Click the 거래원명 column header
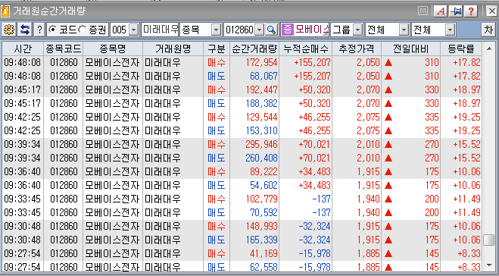499x276 pixels. point(173,49)
